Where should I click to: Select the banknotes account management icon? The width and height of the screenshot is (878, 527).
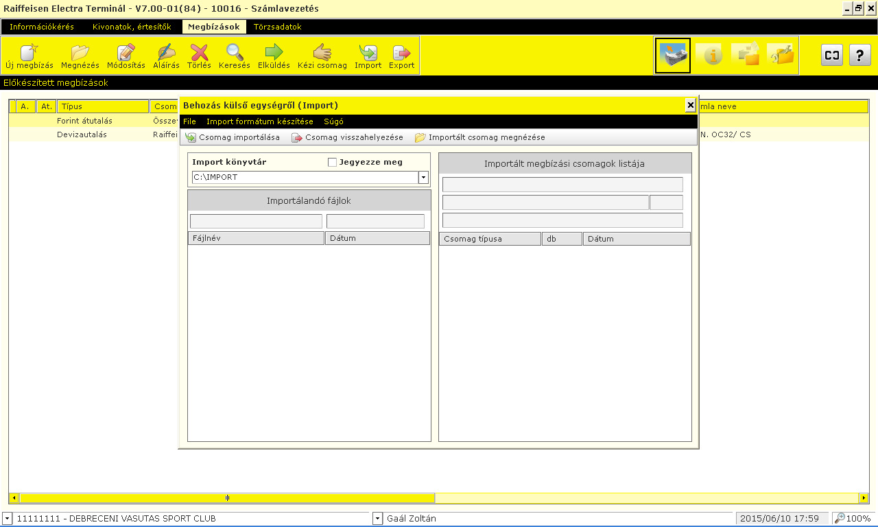point(673,56)
